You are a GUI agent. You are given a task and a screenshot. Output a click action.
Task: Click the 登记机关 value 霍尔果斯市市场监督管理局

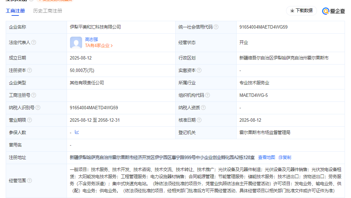coord(265,132)
